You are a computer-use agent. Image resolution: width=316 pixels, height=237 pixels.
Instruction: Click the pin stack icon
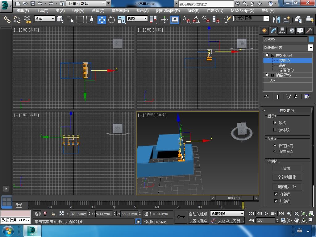click(x=267, y=97)
